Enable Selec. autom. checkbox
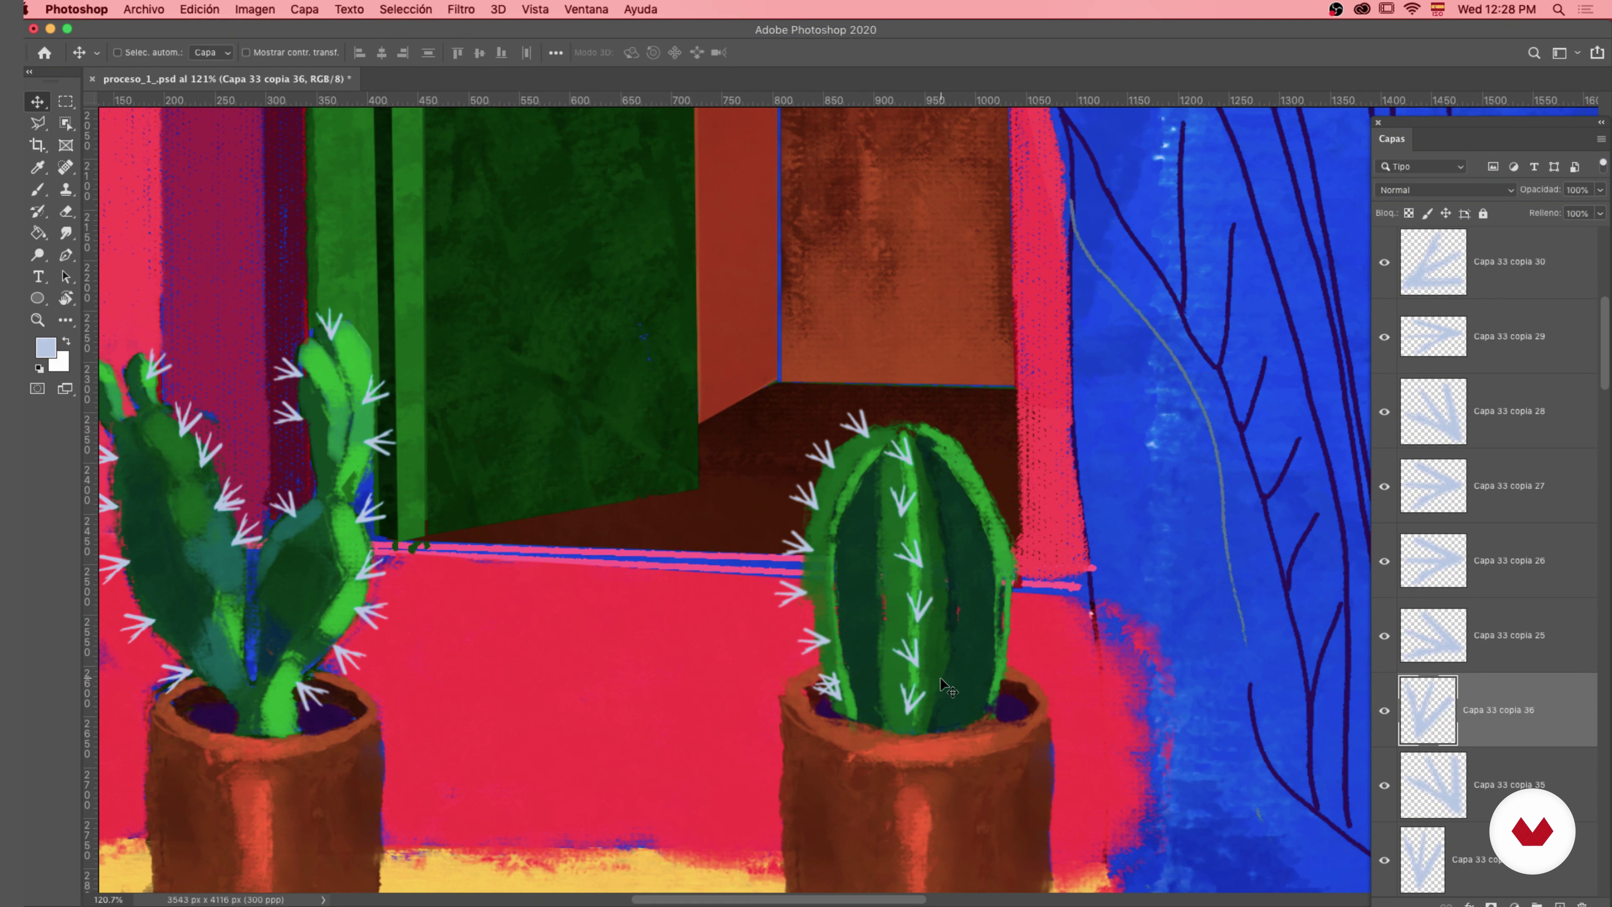Image resolution: width=1612 pixels, height=907 pixels. (117, 52)
